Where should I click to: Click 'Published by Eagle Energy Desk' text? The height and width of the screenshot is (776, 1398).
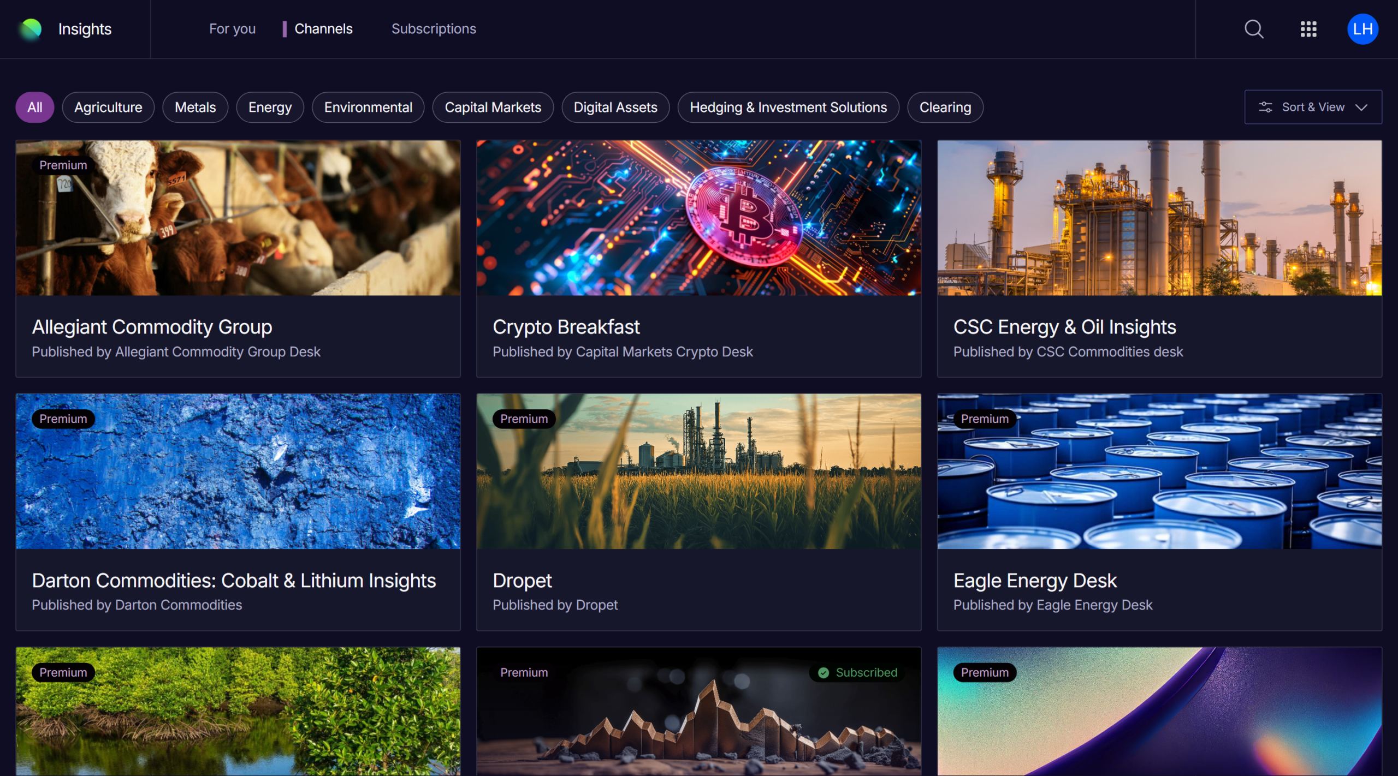point(1053,605)
